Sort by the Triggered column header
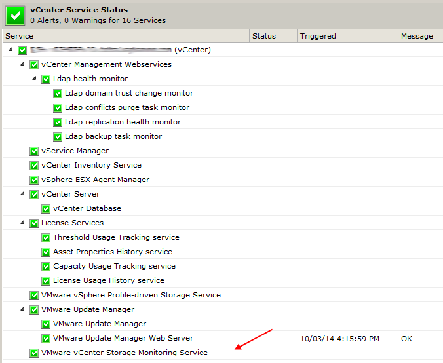 pyautogui.click(x=347, y=36)
